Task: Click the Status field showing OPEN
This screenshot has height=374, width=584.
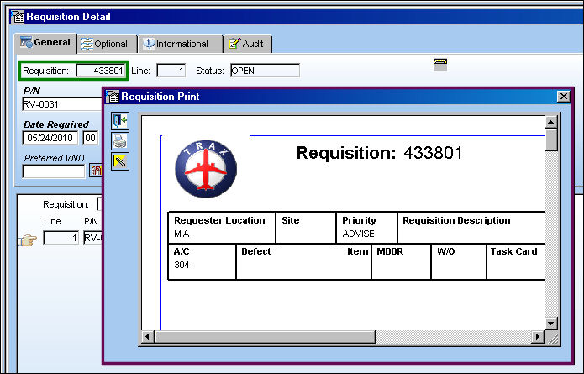Action: (265, 71)
